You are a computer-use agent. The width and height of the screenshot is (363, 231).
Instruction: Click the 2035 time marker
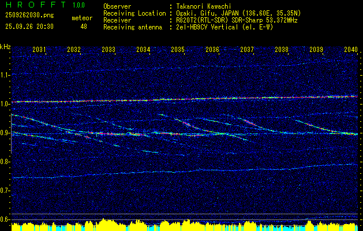(x=178, y=50)
